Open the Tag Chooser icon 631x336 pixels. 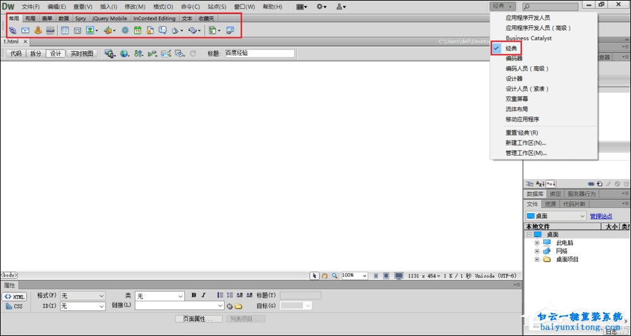[x=230, y=30]
